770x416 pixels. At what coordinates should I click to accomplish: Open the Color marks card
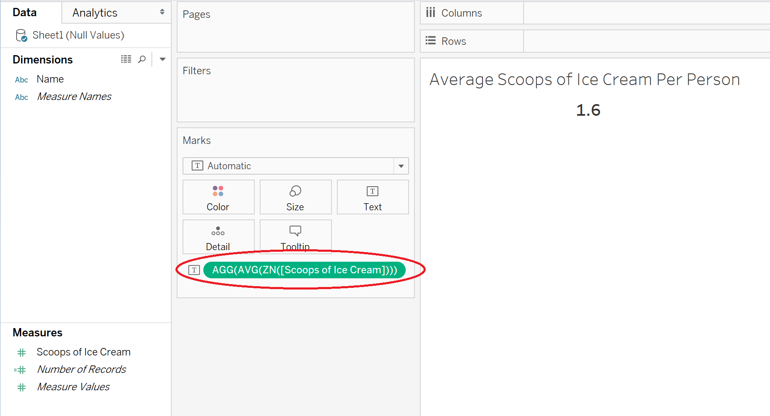click(218, 197)
